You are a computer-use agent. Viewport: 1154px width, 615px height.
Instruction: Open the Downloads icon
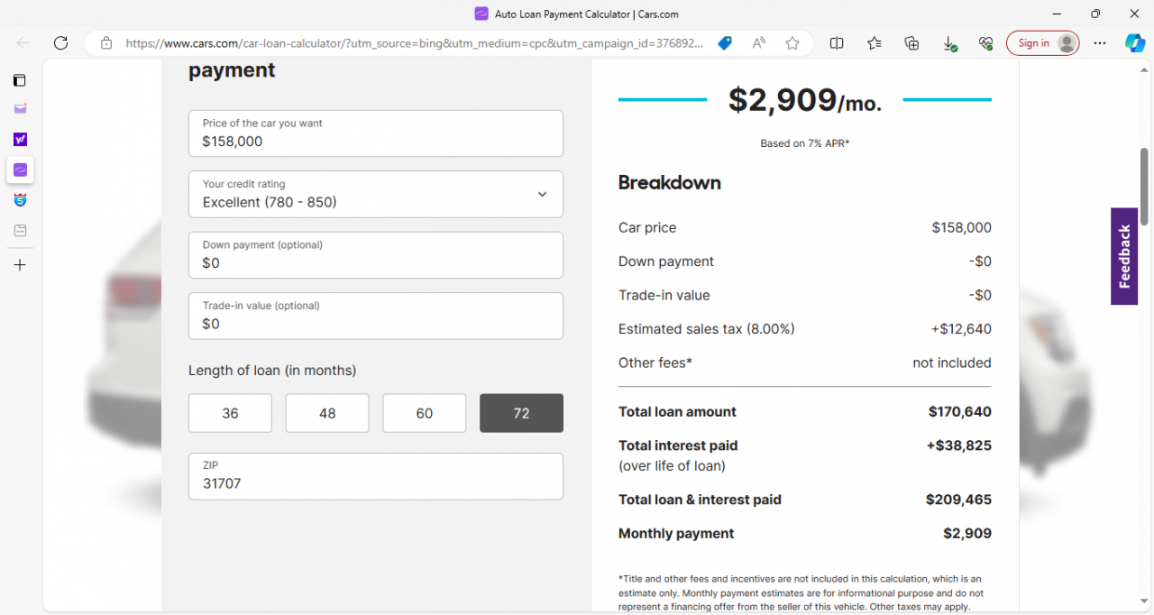point(948,42)
